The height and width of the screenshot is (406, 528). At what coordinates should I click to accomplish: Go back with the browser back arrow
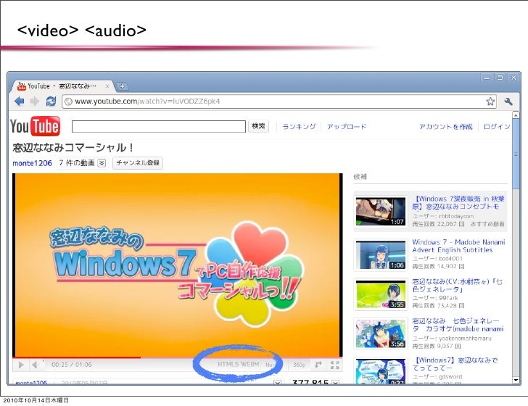click(x=19, y=101)
